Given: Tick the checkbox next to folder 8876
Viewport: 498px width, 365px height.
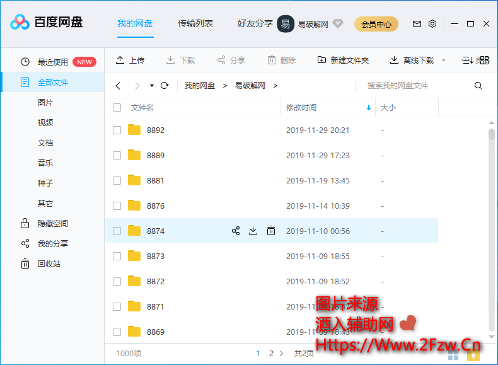Looking at the screenshot, I should click(x=117, y=206).
